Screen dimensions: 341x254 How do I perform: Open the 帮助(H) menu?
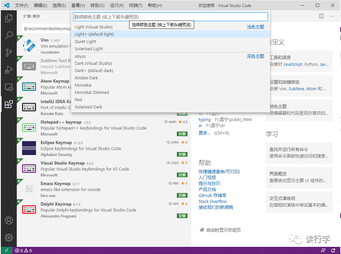[155, 6]
